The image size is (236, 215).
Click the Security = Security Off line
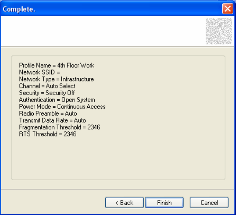47,93
